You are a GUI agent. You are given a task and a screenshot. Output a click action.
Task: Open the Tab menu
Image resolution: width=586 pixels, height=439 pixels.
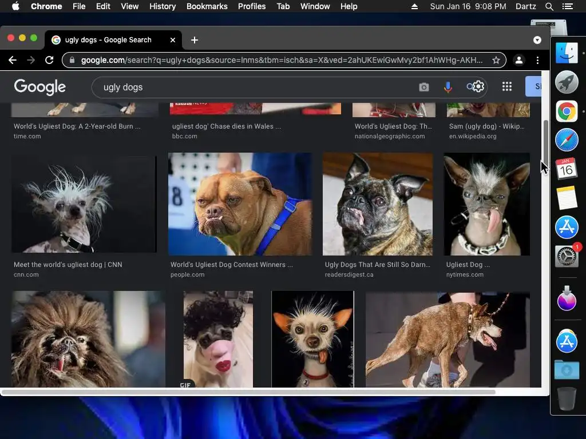[283, 6]
